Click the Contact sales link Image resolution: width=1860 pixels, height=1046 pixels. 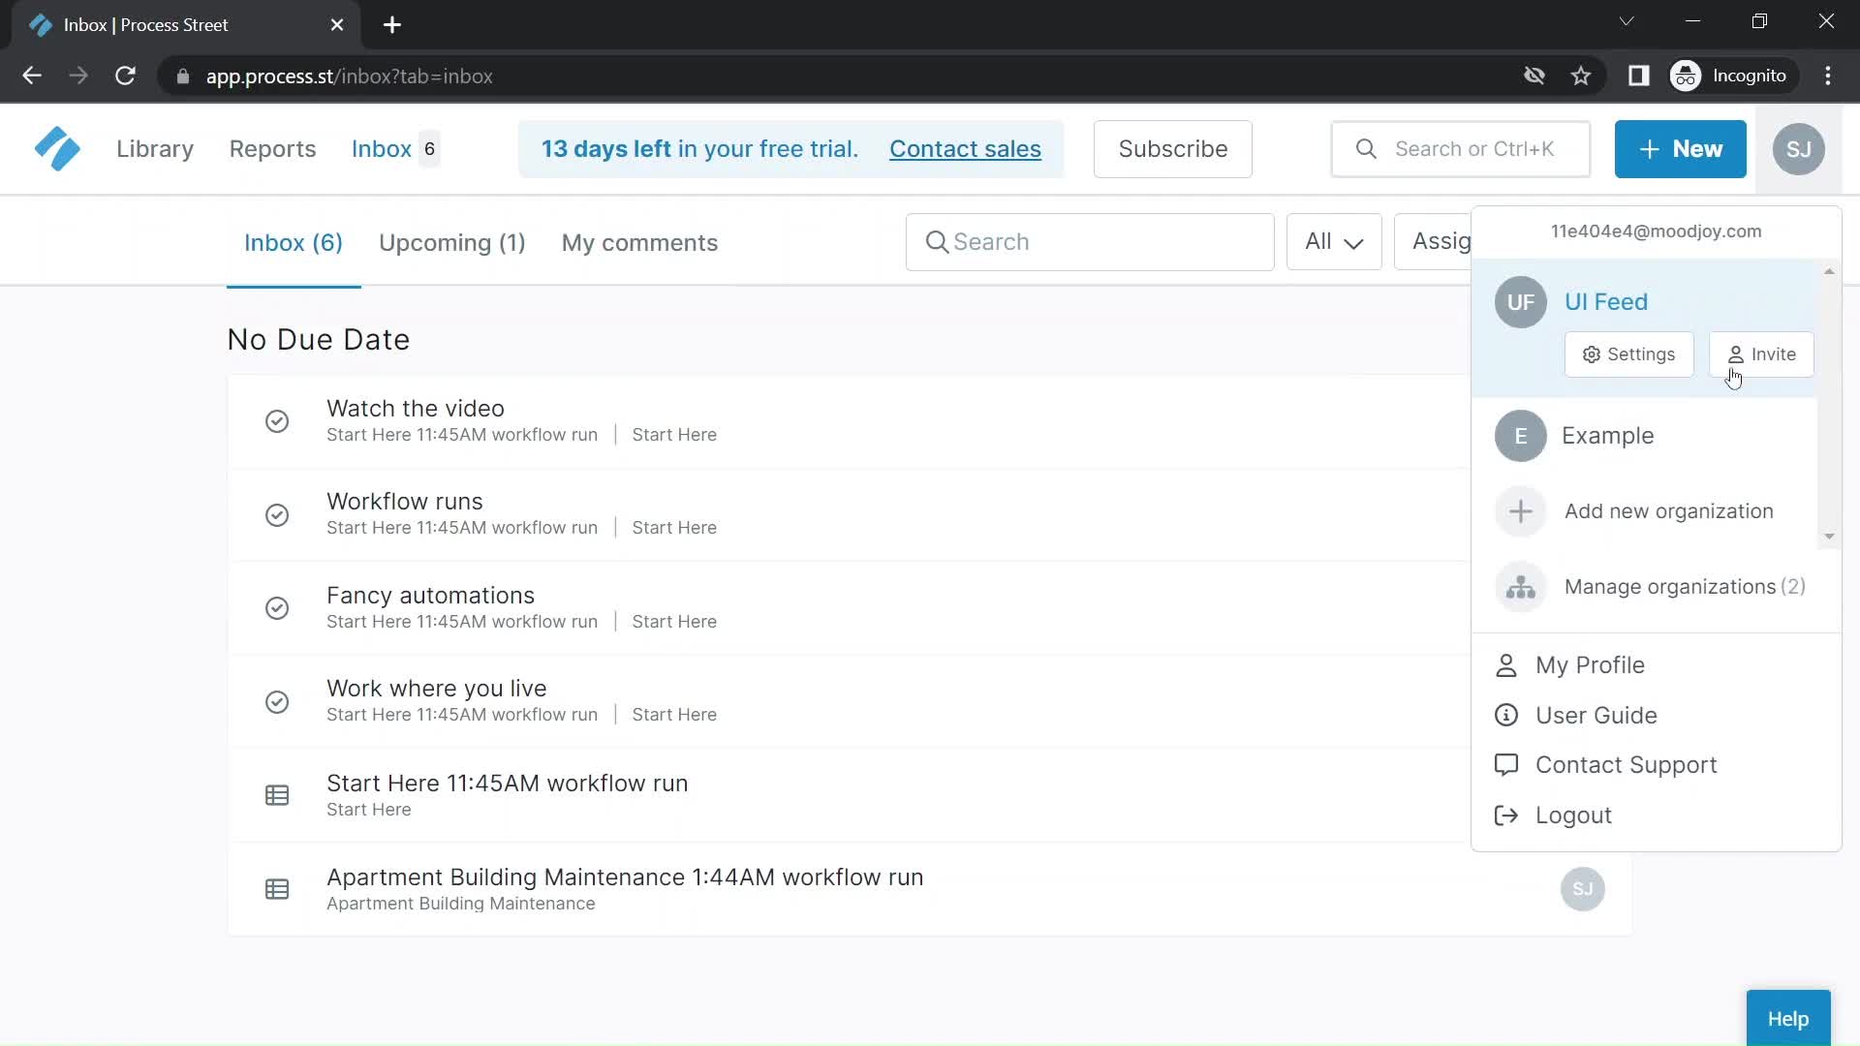pyautogui.click(x=966, y=148)
